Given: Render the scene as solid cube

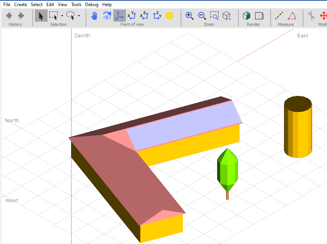Looking at the screenshot, I should coord(247,16).
